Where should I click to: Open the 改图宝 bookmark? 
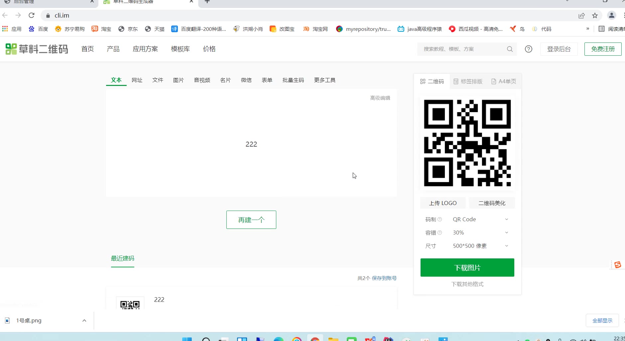(282, 29)
